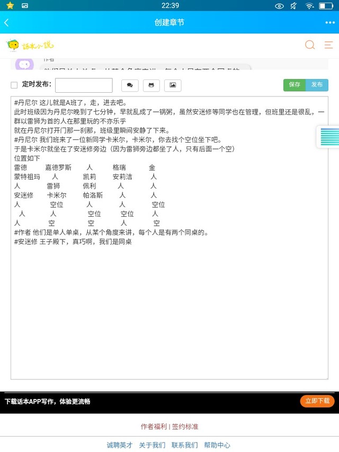Open 帮助中心 footer link
The width and height of the screenshot is (339, 452).
click(217, 445)
